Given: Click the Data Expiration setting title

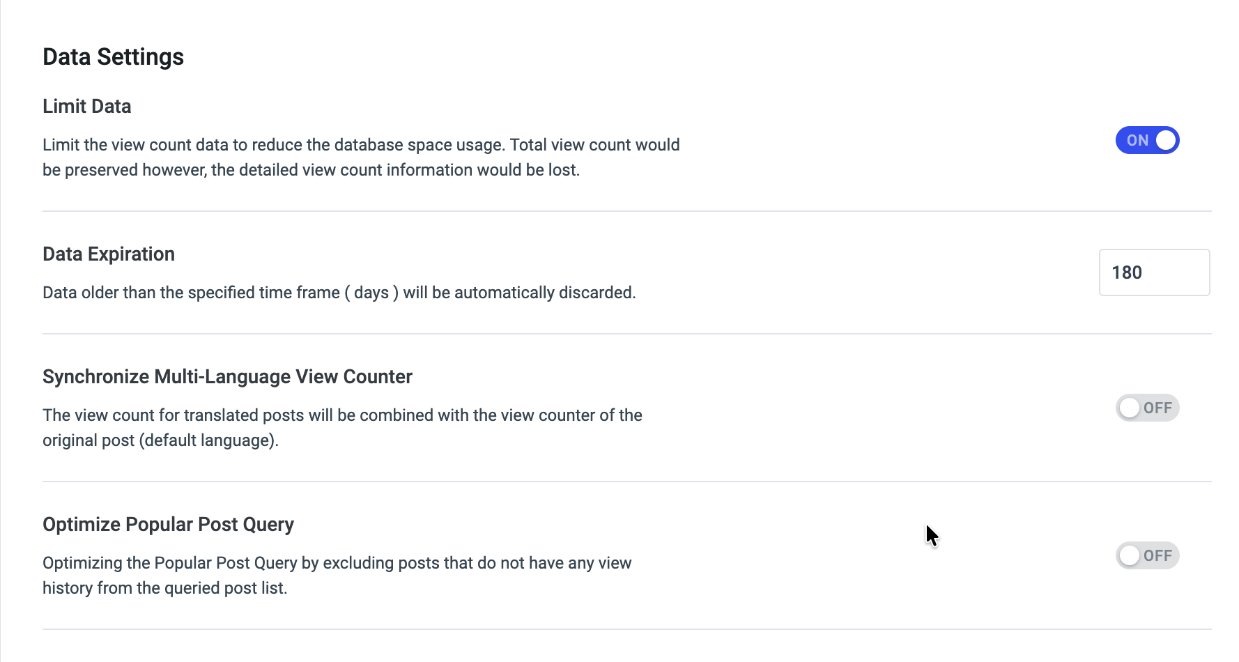Looking at the screenshot, I should pos(109,254).
